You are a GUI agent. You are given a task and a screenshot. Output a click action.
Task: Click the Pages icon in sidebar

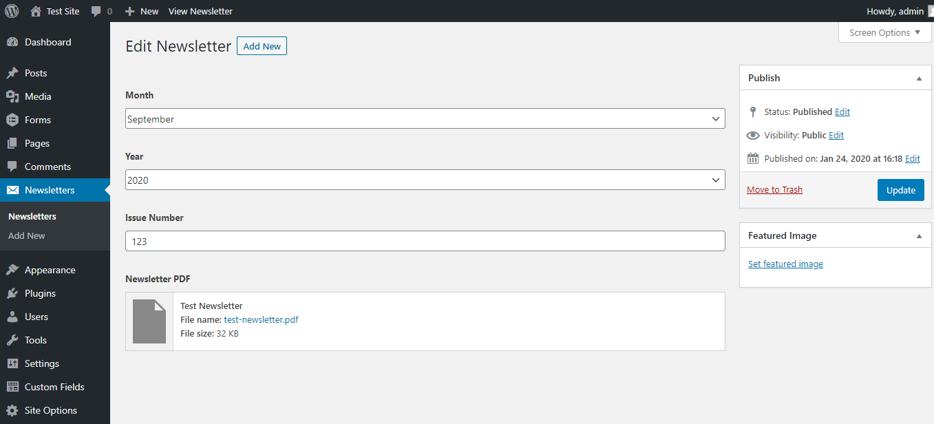pyautogui.click(x=12, y=143)
